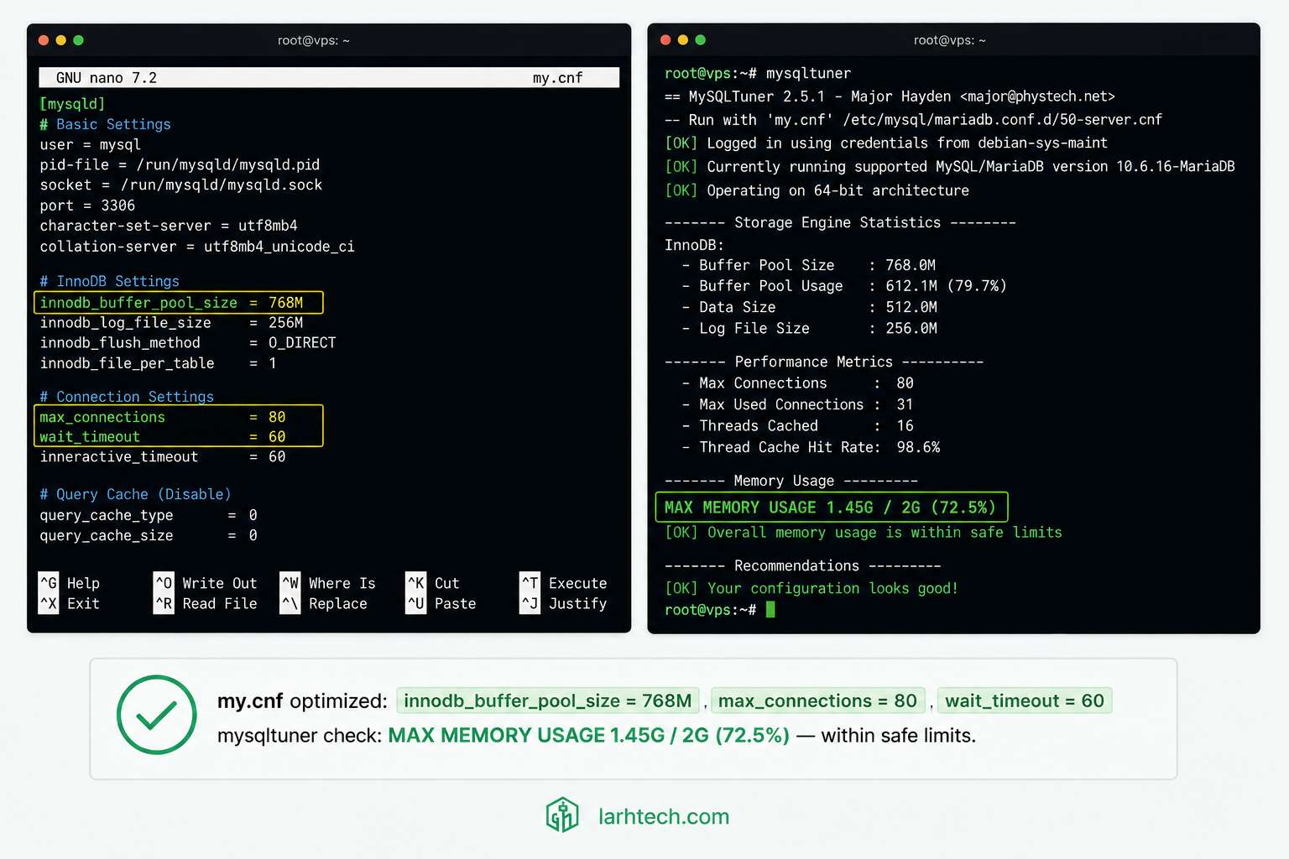Click the my.cnf filename in nano header
The width and height of the screenshot is (1289, 859).
[x=557, y=78]
